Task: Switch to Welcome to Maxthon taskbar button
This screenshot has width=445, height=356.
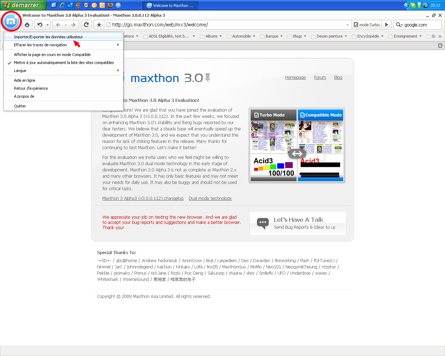Action: pos(170,5)
